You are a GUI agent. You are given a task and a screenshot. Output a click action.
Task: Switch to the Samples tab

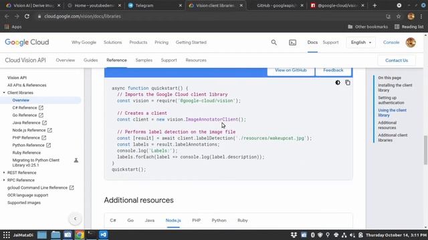coord(144,60)
